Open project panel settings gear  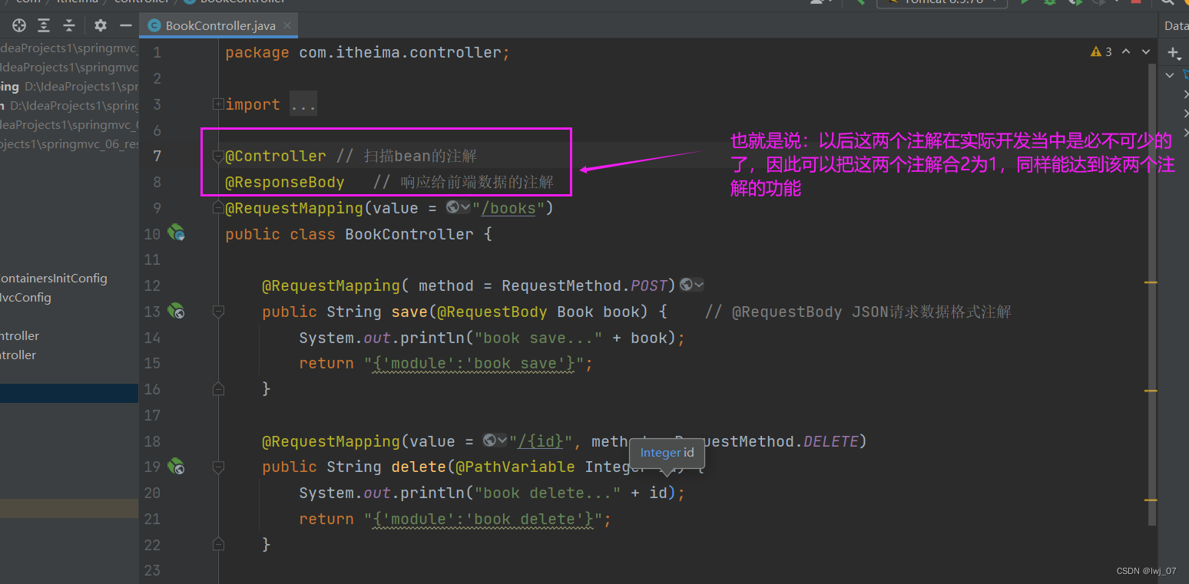pos(101,25)
